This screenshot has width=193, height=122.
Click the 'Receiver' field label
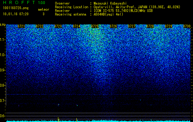pos(62,11)
